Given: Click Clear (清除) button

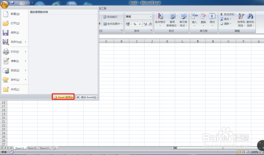Looking at the screenshot, I should coord(226,24).
